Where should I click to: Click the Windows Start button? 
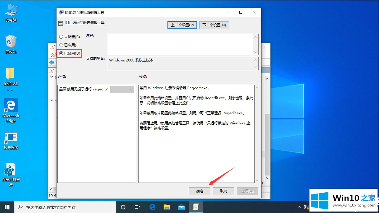coord(7,207)
